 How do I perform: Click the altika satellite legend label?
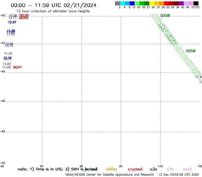(x=111, y=169)
